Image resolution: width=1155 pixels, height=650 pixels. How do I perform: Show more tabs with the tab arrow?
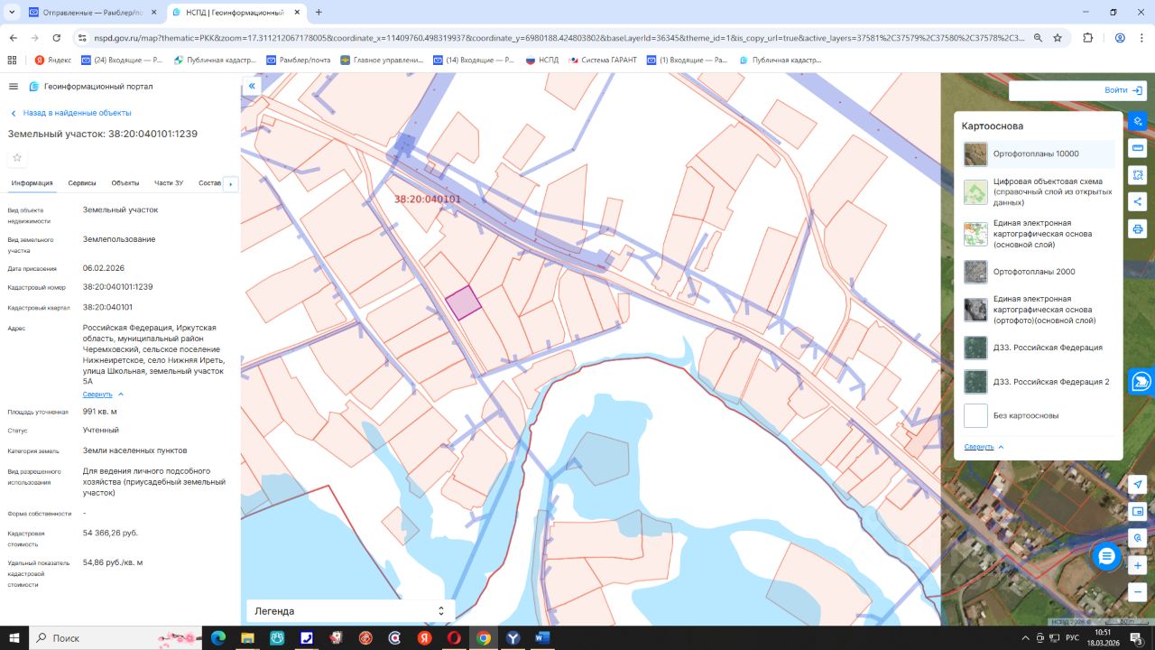[231, 184]
